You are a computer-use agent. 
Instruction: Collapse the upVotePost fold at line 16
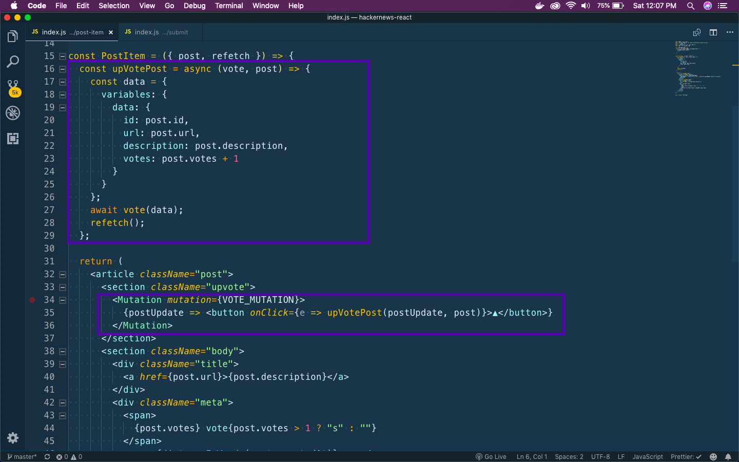(x=63, y=69)
